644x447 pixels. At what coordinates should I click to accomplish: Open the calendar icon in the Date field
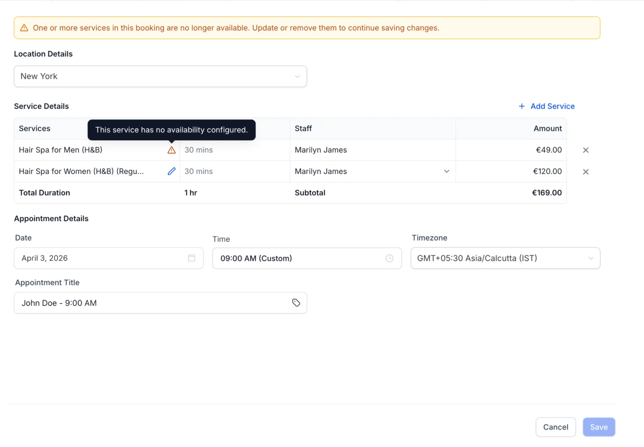point(192,258)
